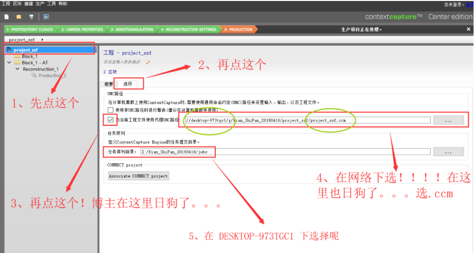
Task: Click project_ssf tree node icon
Action: 9,50
